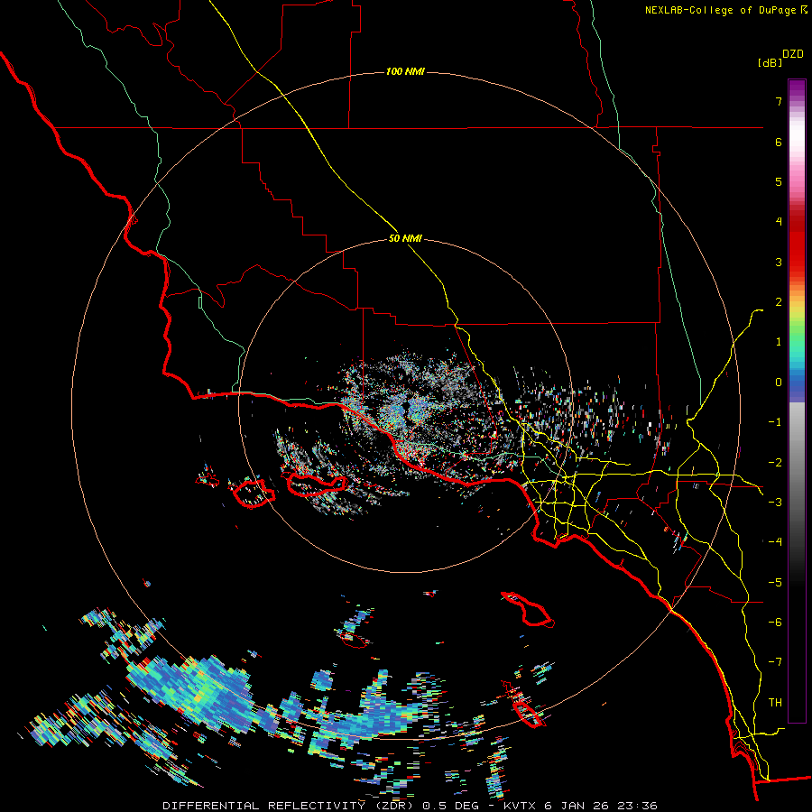This screenshot has width=812, height=812.
Task: Click the ZDR color scale bar
Action: click(x=797, y=401)
